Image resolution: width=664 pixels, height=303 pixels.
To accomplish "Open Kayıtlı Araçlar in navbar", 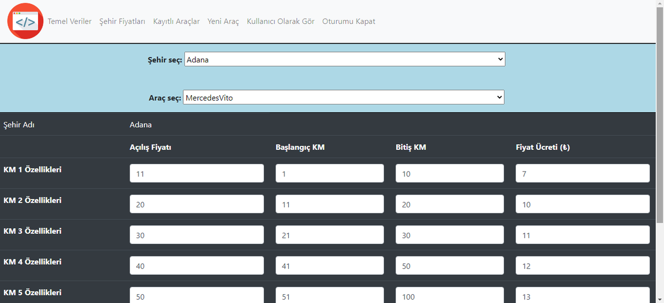I will [177, 22].
